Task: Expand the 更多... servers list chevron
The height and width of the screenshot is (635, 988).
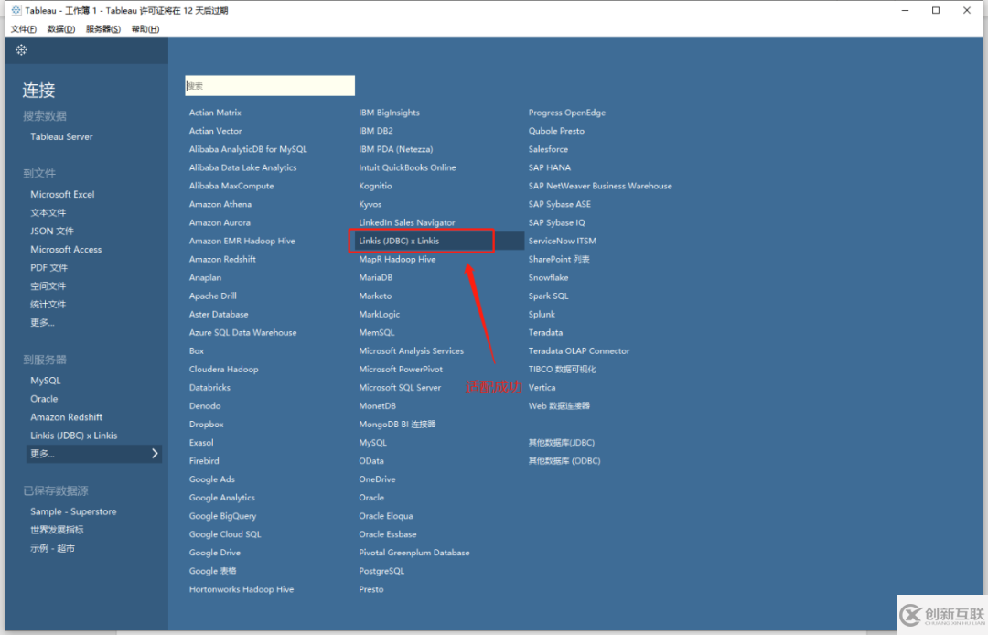Action: [x=155, y=454]
